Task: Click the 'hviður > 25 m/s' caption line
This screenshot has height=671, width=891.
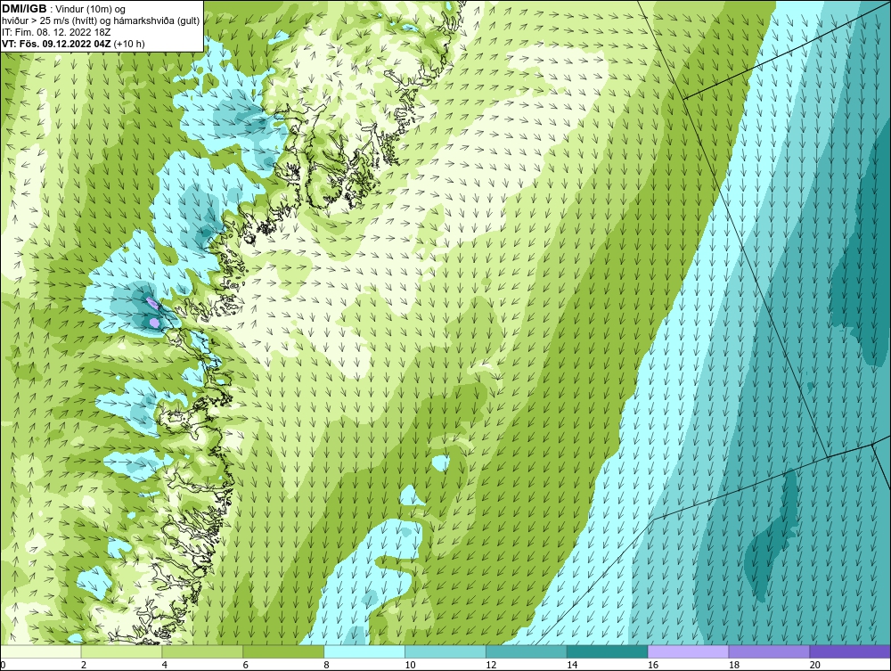Action: pos(101,21)
